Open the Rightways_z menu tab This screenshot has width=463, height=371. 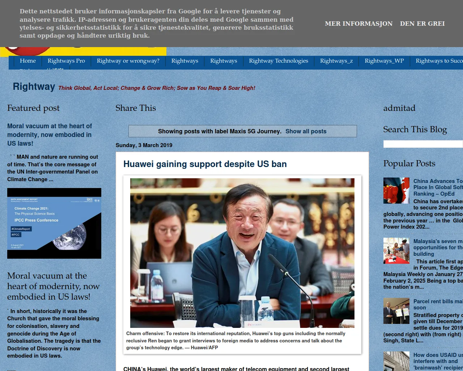336,61
